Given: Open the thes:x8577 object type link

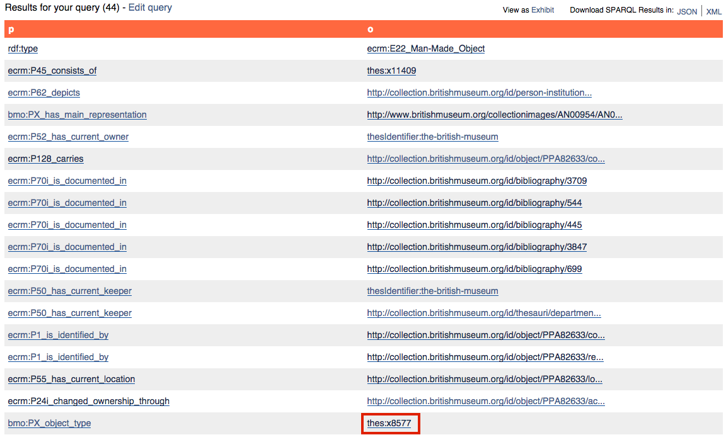Looking at the screenshot, I should [x=389, y=423].
